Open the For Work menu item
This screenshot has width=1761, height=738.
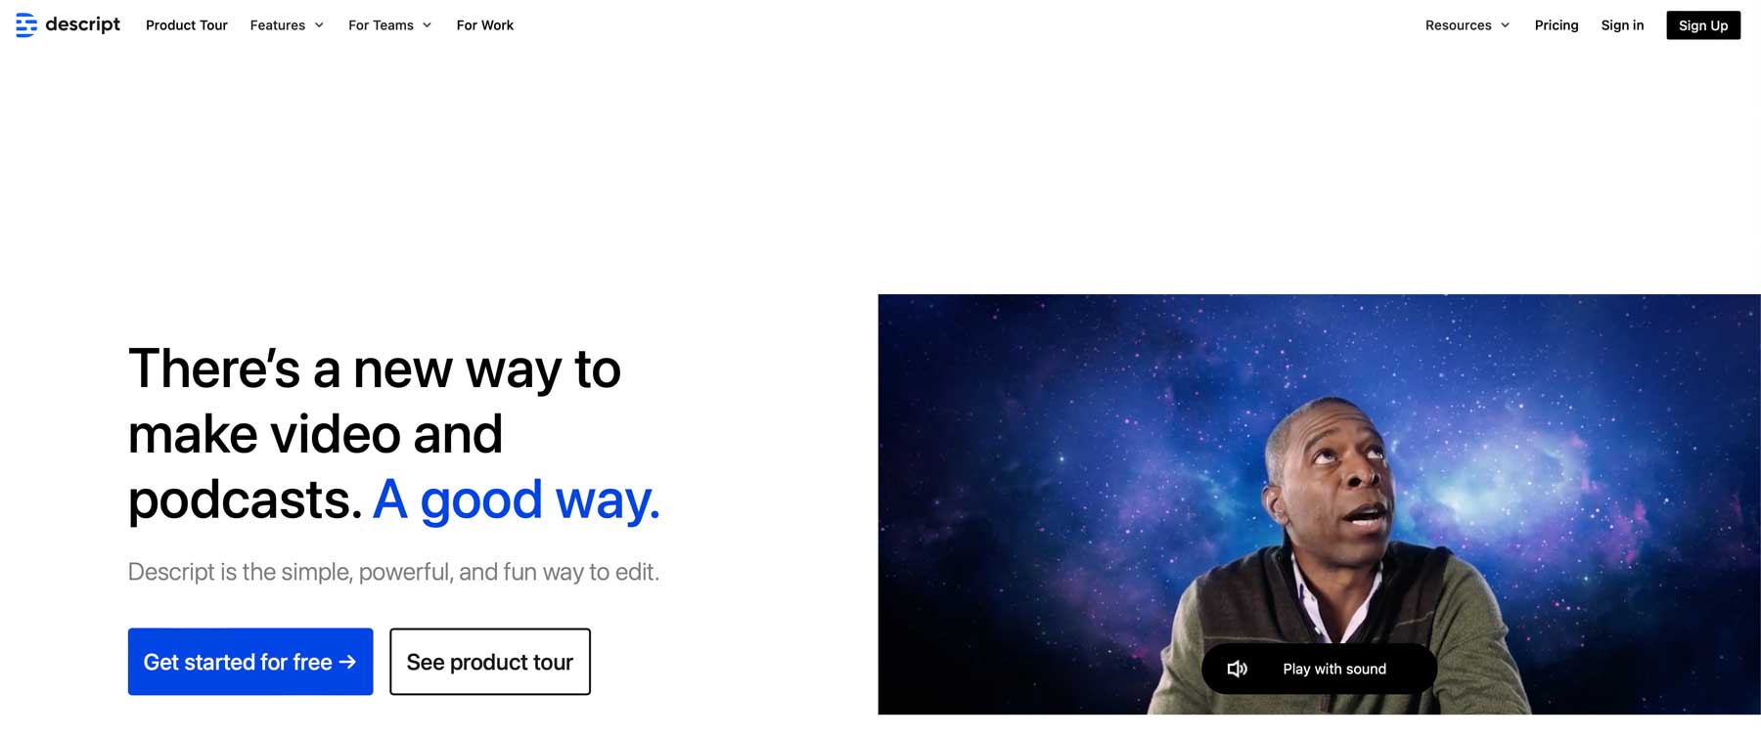pyautogui.click(x=484, y=25)
